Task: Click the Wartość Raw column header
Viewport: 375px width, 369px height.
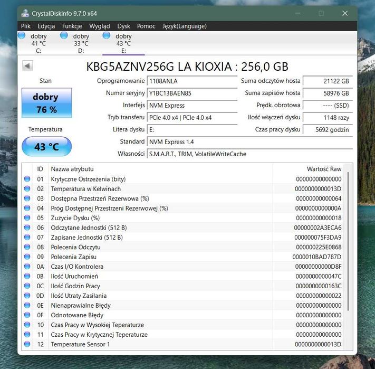Action: pyautogui.click(x=308, y=169)
